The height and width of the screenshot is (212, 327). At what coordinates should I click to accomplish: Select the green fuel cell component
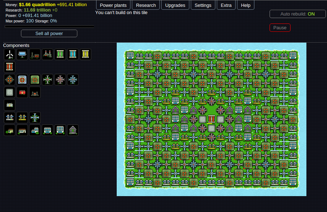tap(60, 55)
